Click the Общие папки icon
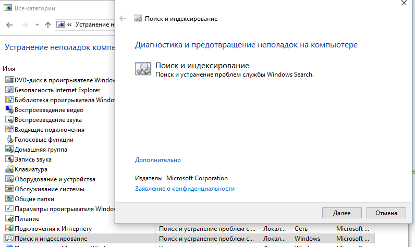 pyautogui.click(x=9, y=199)
